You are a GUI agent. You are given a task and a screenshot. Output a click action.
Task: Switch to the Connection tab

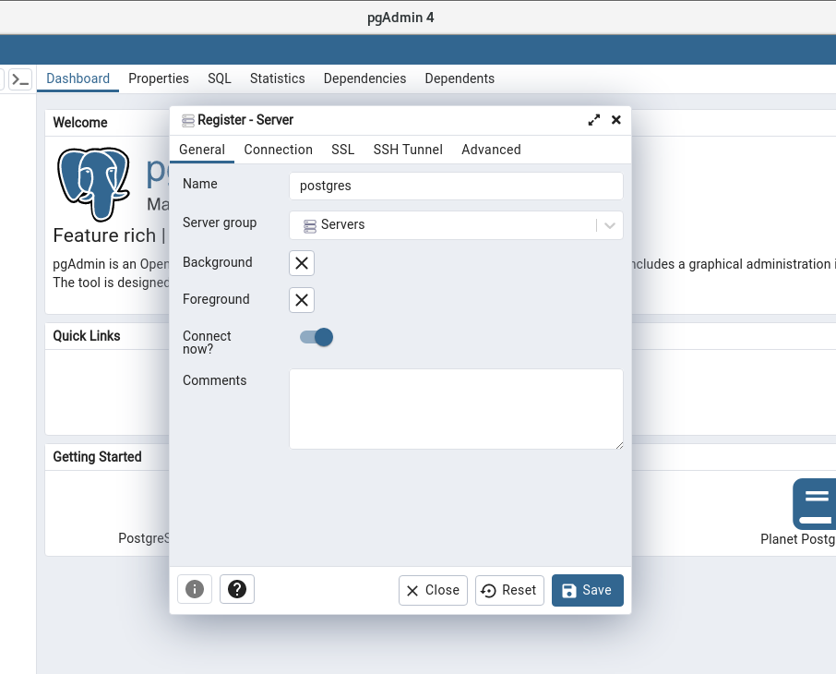point(278,150)
